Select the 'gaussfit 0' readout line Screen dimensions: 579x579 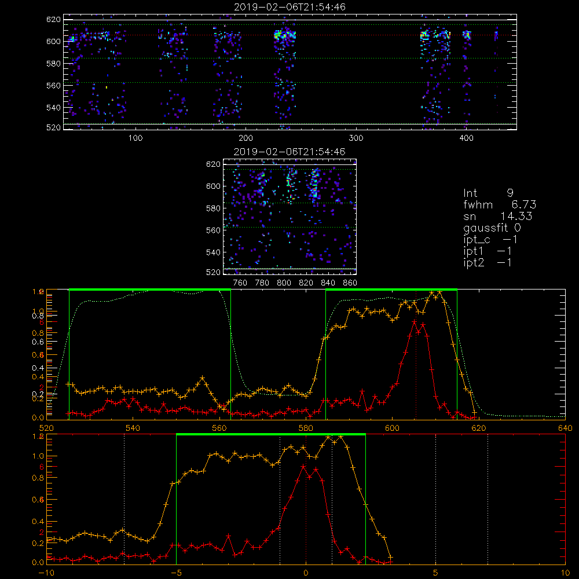[492, 228]
